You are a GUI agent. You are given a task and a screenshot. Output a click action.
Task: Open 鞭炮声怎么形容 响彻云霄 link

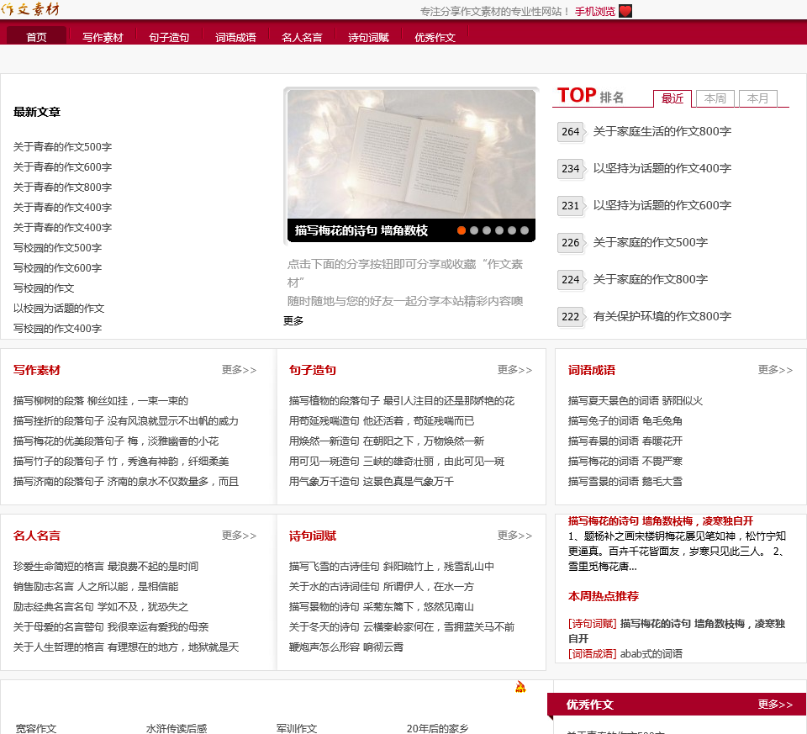(x=345, y=647)
